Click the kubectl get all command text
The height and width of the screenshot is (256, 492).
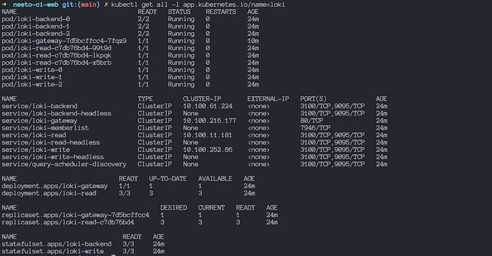click(x=198, y=5)
